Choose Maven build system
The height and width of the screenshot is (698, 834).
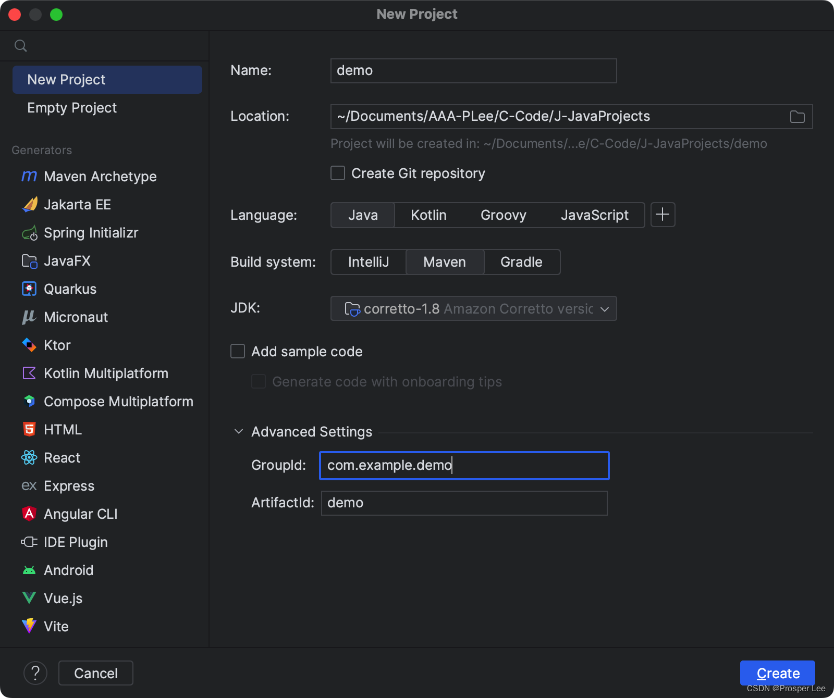(445, 262)
